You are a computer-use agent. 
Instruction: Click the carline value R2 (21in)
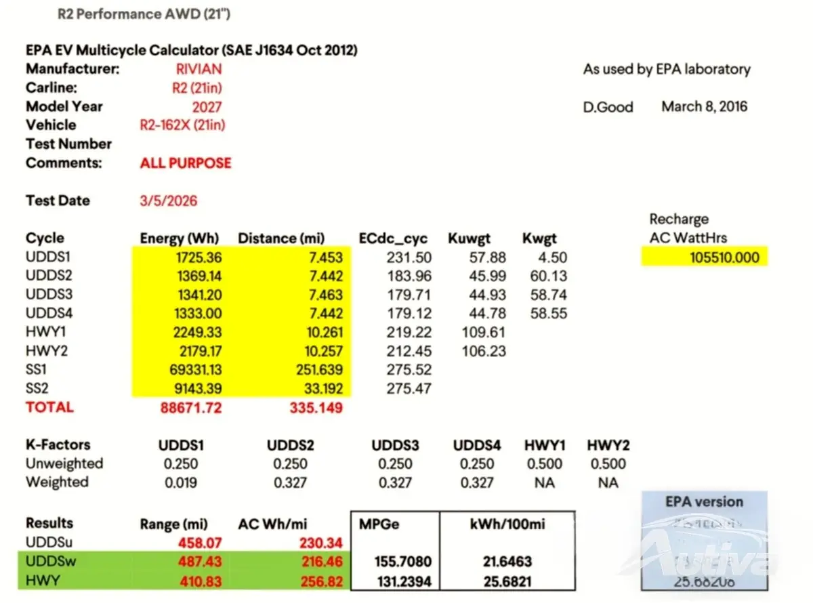[x=197, y=88]
